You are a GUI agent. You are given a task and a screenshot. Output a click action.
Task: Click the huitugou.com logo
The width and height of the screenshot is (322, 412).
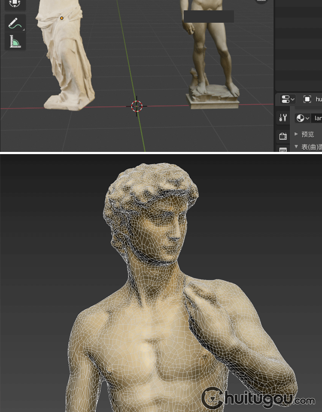point(258,398)
